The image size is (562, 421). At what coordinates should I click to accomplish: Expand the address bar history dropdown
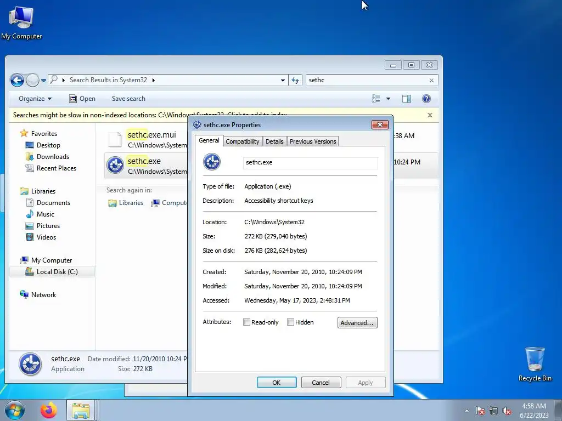283,80
